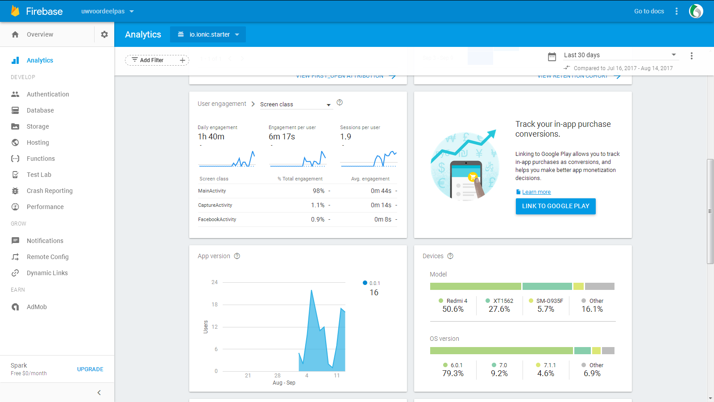Image resolution: width=714 pixels, height=402 pixels.
Task: Open report options menu beside date range
Action: tap(692, 56)
